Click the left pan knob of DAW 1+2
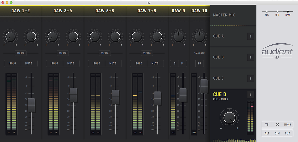The width and height of the screenshot is (298, 142). click(10, 37)
